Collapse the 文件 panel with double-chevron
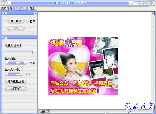156x114 pixels. [35, 13]
